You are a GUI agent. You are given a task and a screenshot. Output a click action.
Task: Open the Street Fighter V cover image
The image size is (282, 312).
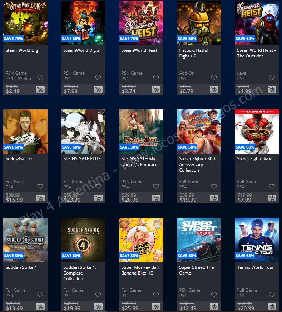tap(257, 131)
